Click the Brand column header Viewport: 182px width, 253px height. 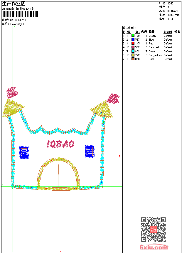tap(168, 32)
